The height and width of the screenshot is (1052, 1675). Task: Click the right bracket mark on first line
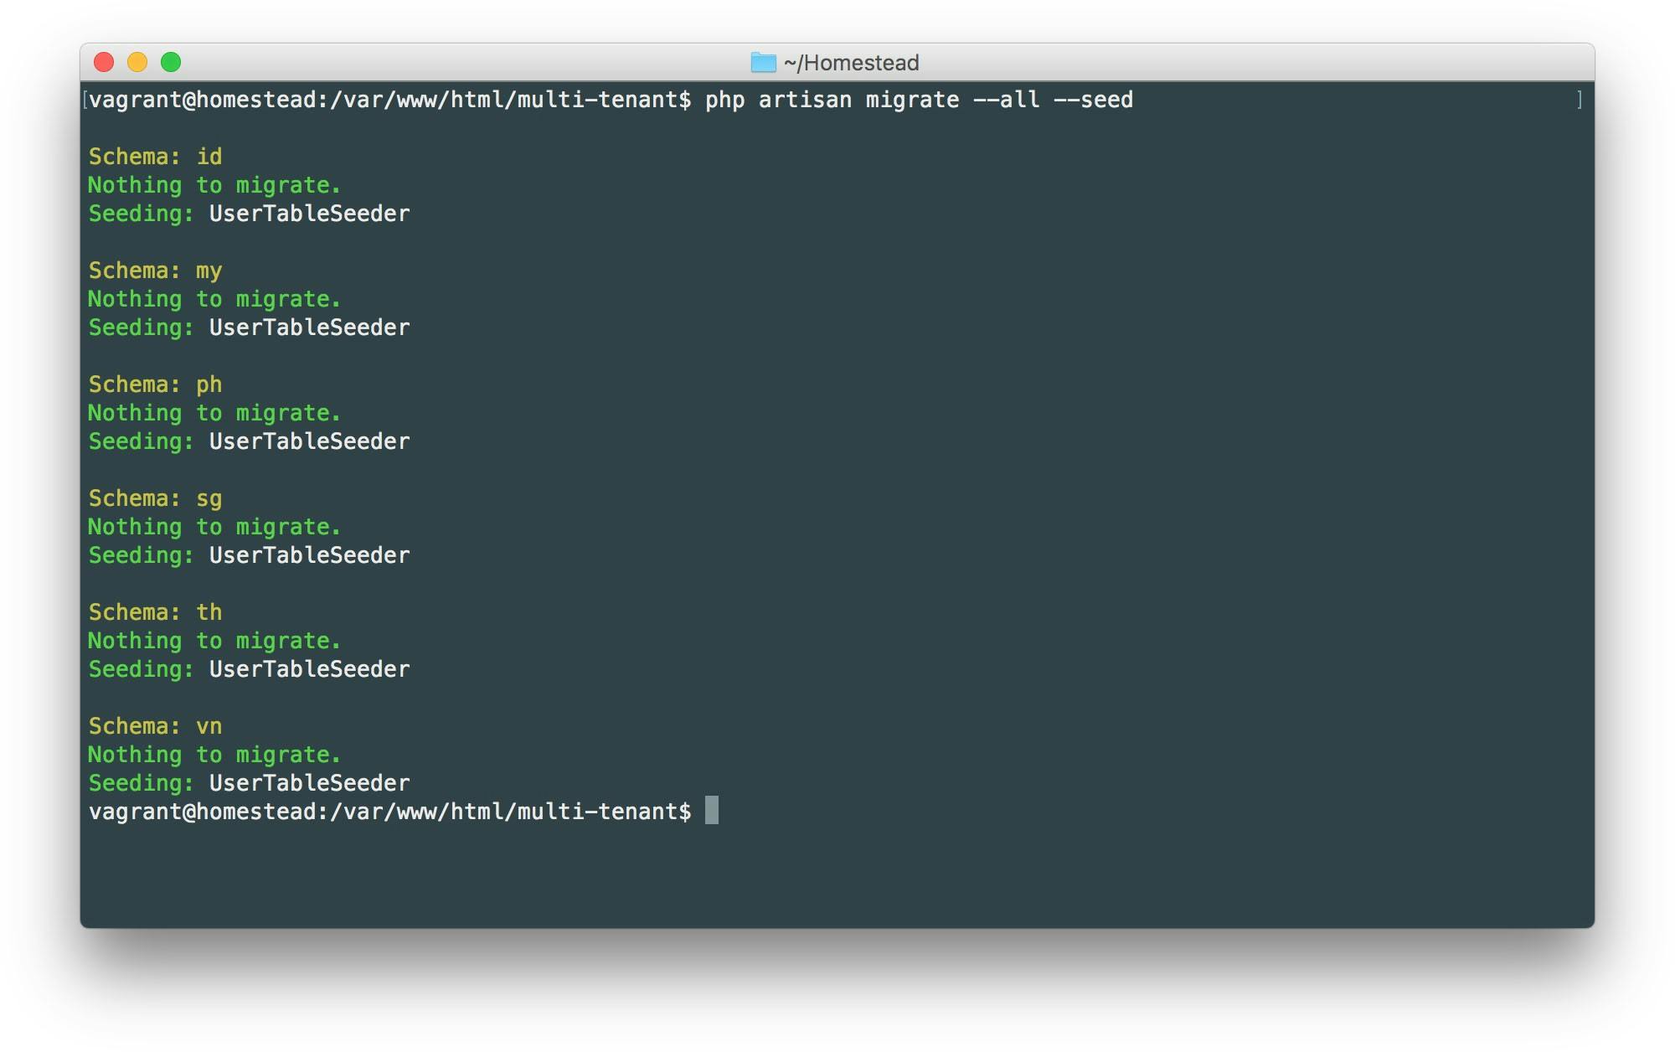coord(1580,100)
